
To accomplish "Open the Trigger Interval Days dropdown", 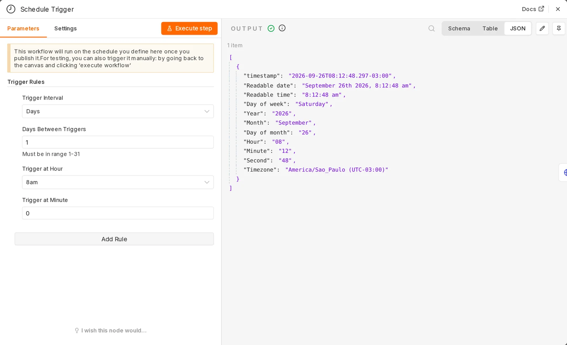I will click(x=118, y=111).
